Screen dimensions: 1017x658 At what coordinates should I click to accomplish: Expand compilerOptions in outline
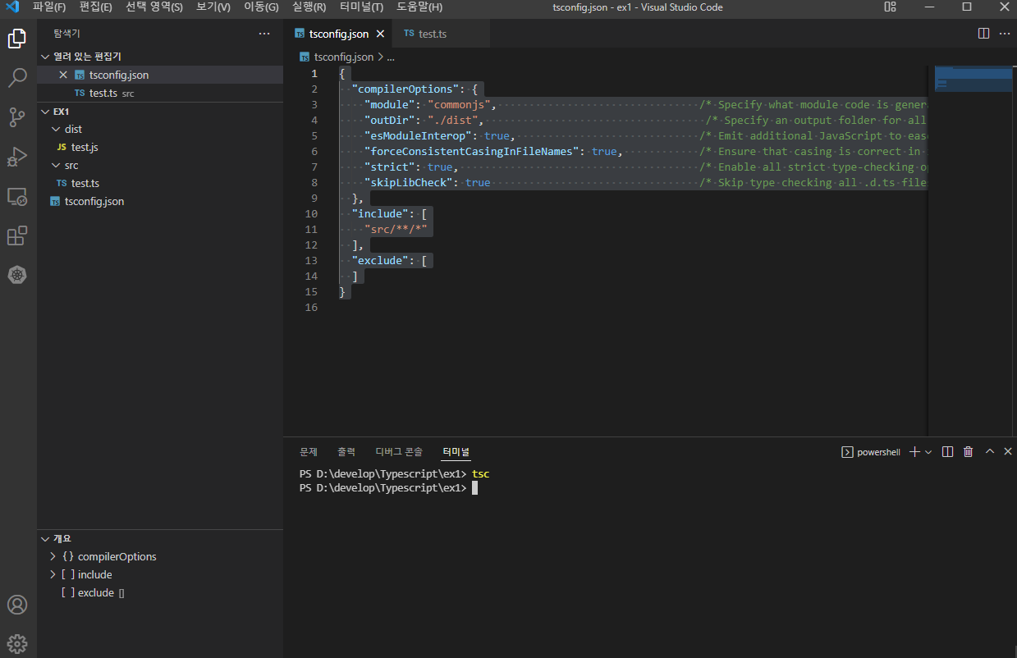click(53, 556)
